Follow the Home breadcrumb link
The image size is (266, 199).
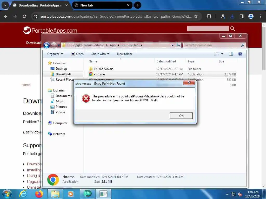26,85
